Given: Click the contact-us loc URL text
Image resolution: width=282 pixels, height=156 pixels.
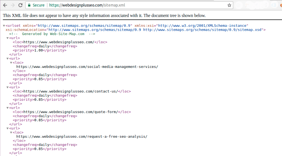Looking at the screenshot, I should [71, 91].
